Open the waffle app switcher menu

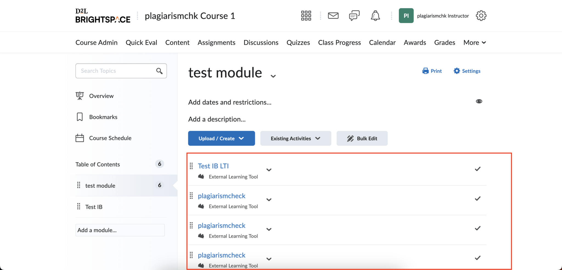[306, 16]
